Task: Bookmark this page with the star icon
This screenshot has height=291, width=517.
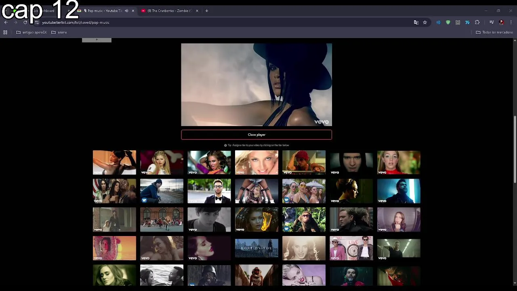Action: (425, 23)
